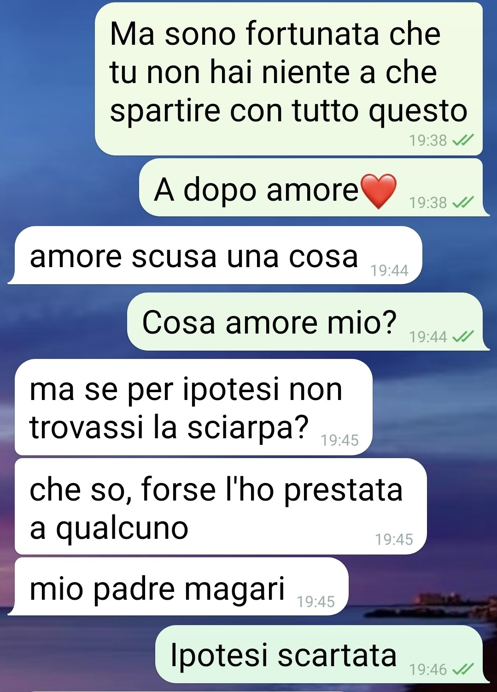Tap 19:45 timestamp on 'sciarpa' message
This screenshot has width=497, height=692.
340,440
